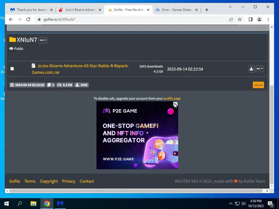The image size is (279, 209).
Task: Go back to the previous page
Action: click(11, 19)
